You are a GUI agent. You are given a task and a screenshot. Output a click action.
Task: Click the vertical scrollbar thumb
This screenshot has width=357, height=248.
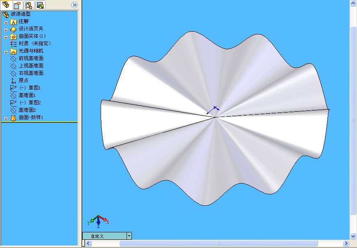tap(353, 120)
